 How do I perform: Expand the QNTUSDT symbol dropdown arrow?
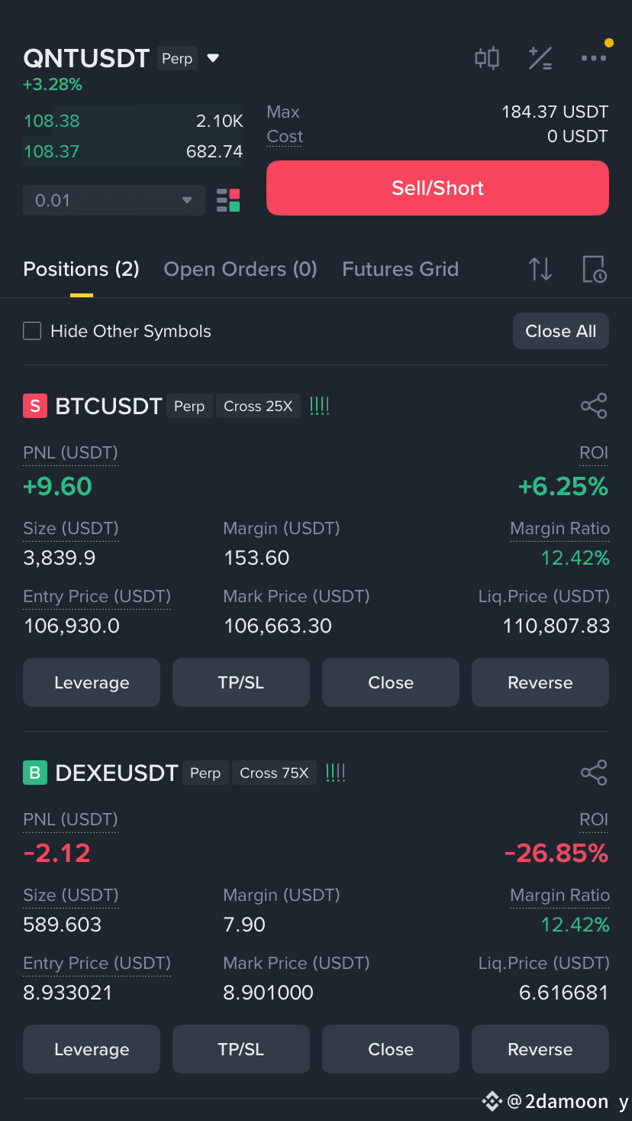coord(213,58)
